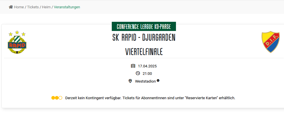This screenshot has height=123, width=284.
Task: Open the Tickets breadcrumb link
Action: pos(33,7)
